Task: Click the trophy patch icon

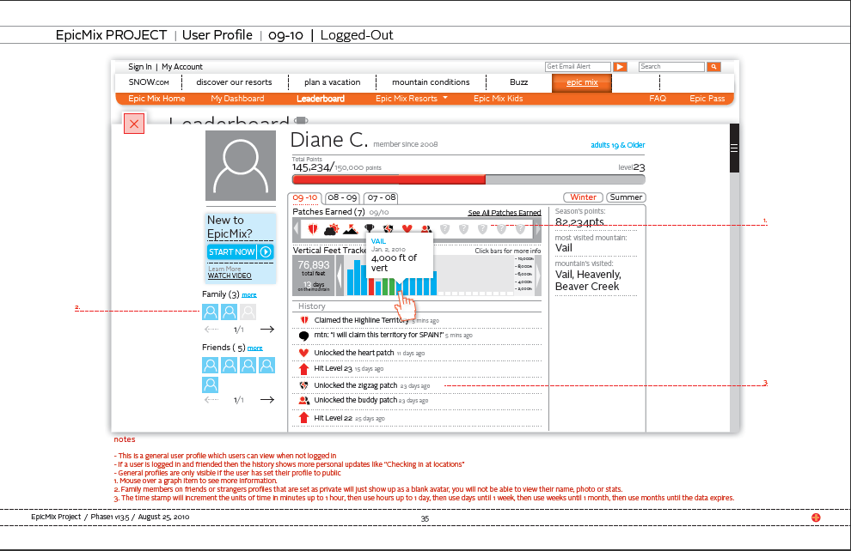Action: [369, 228]
